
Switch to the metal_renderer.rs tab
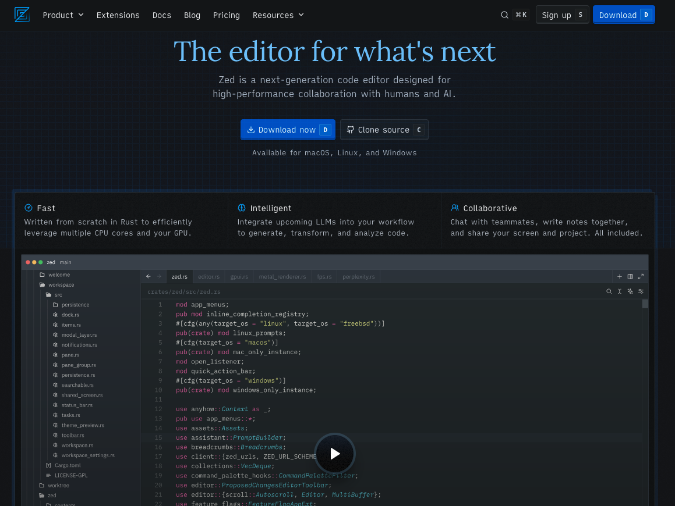[x=282, y=276]
